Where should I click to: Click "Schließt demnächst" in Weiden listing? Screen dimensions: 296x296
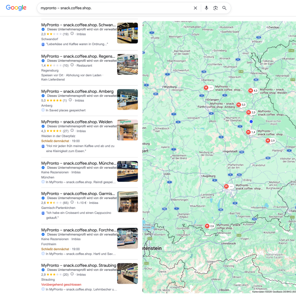pos(55,141)
